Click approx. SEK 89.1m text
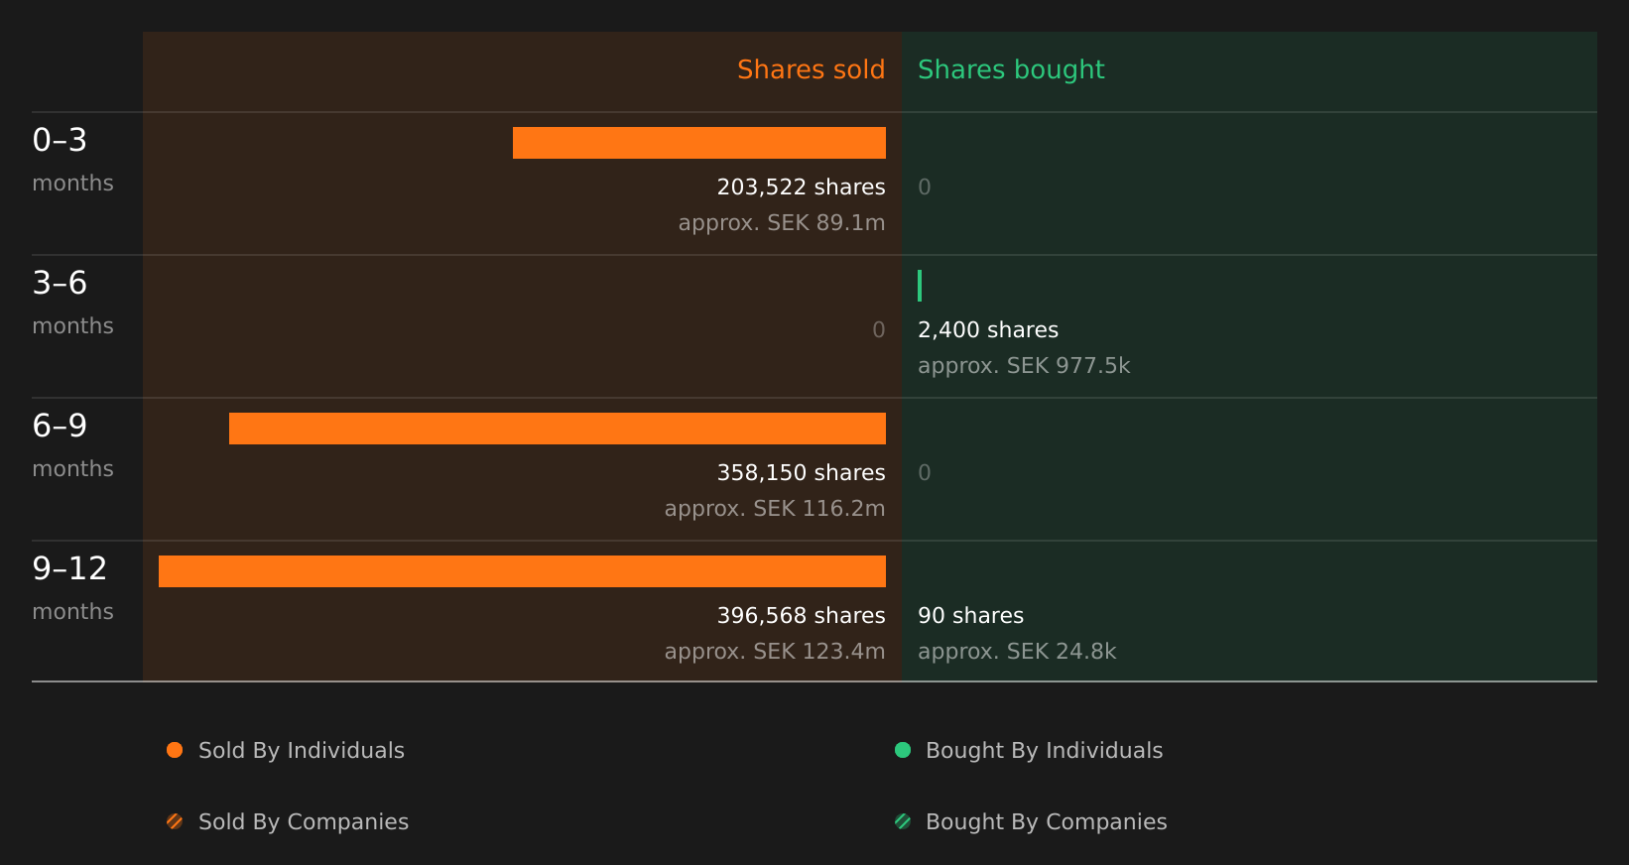 782,223
